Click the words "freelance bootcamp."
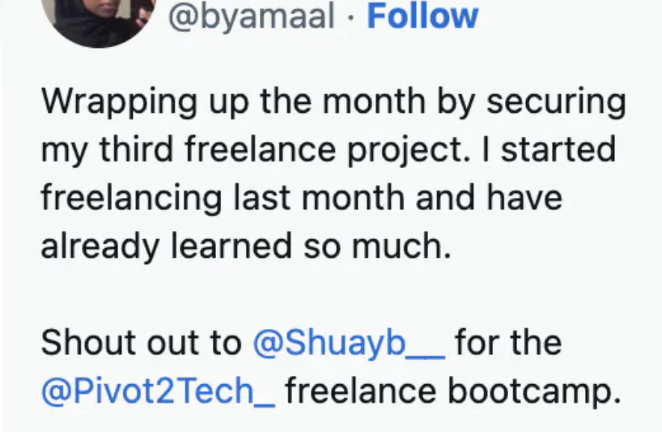This screenshot has width=662, height=432. (x=453, y=392)
